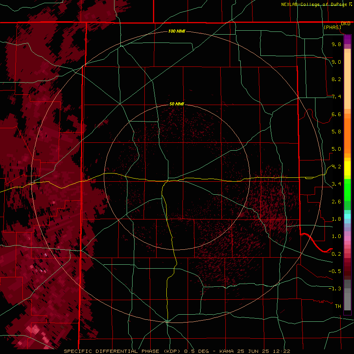The image size is (354, 354).
Task: Click the 7.4 legend value
Action: [x=336, y=97]
